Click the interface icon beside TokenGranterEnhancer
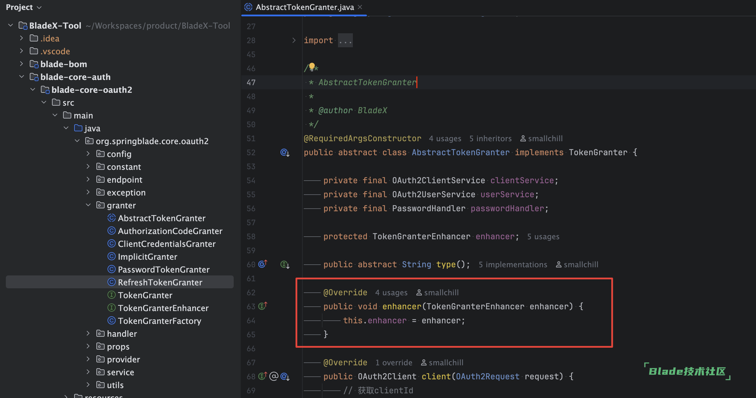The height and width of the screenshot is (398, 756). coord(112,308)
